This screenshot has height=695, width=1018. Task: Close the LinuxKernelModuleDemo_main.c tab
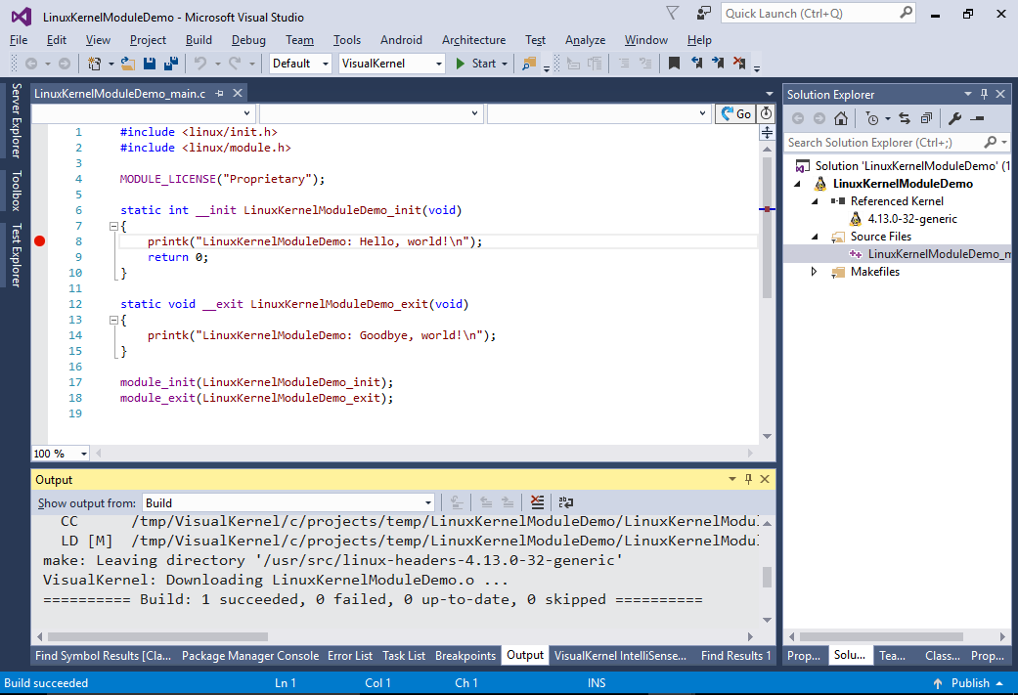click(x=238, y=94)
